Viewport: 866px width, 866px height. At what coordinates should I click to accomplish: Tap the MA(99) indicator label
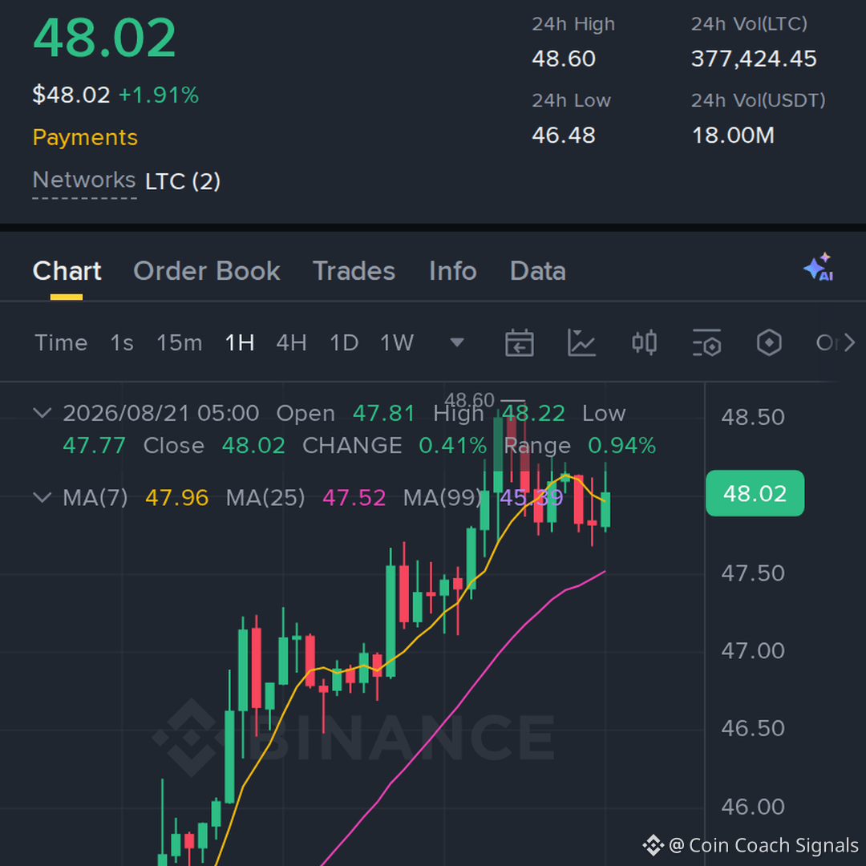pyautogui.click(x=442, y=498)
